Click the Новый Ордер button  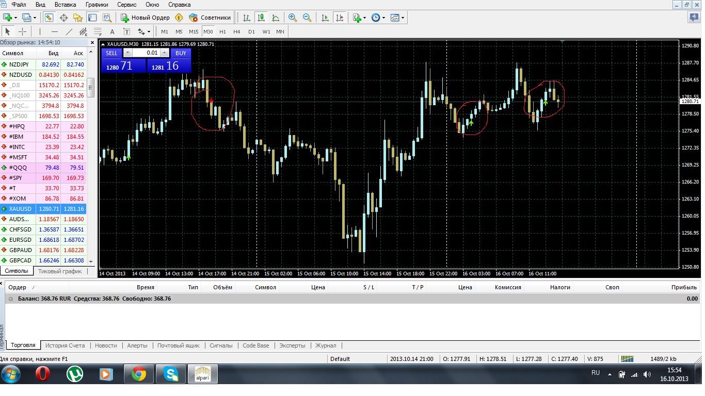146,18
